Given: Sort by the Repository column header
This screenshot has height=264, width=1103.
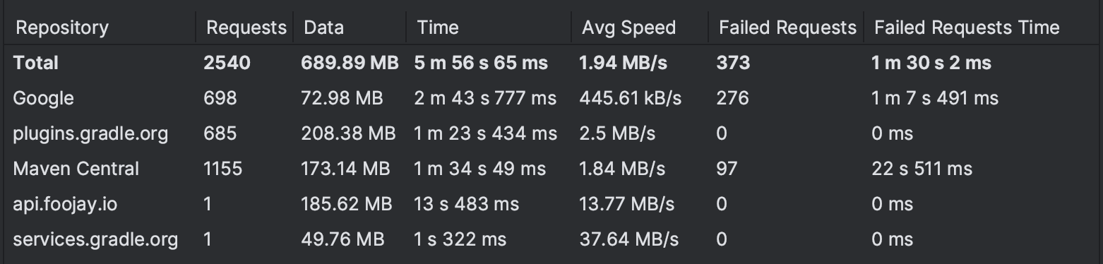Looking at the screenshot, I should (x=99, y=28).
